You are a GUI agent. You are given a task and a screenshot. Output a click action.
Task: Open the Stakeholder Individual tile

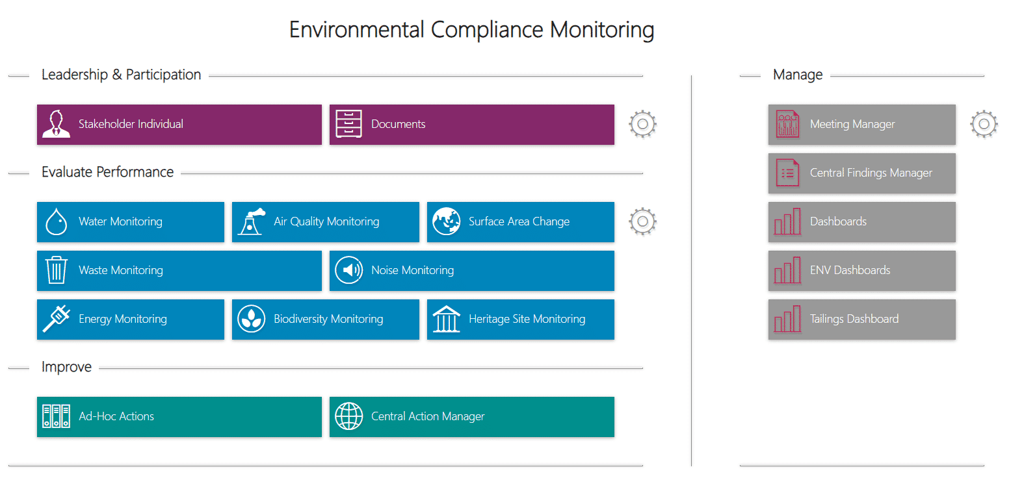click(179, 125)
